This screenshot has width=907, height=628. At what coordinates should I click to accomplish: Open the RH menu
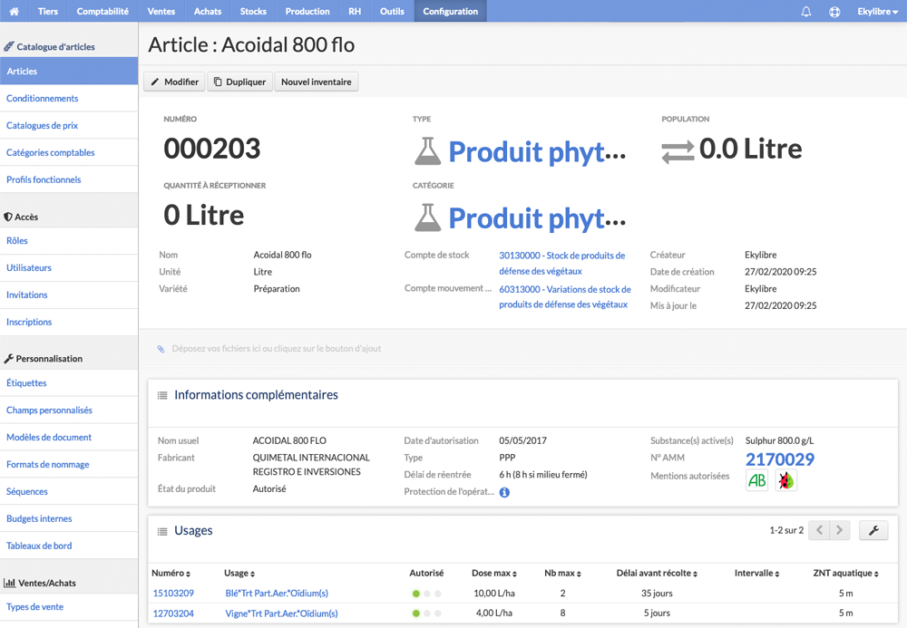click(355, 11)
